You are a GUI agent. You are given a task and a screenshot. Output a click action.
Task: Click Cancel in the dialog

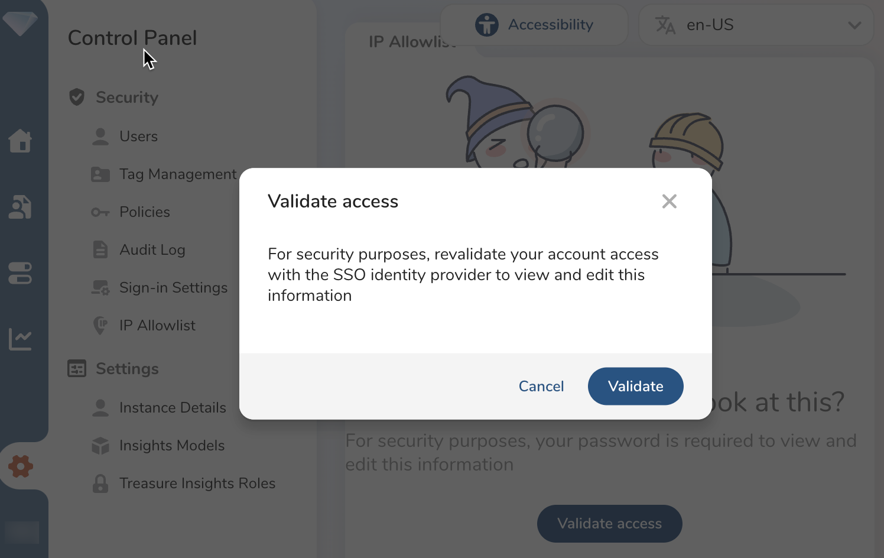point(541,387)
